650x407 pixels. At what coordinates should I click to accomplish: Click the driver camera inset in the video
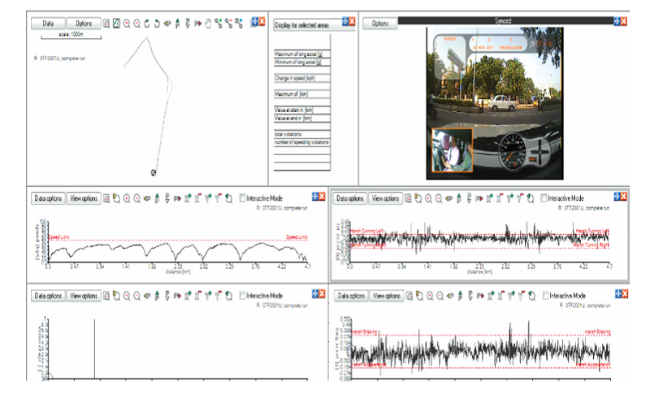453,150
